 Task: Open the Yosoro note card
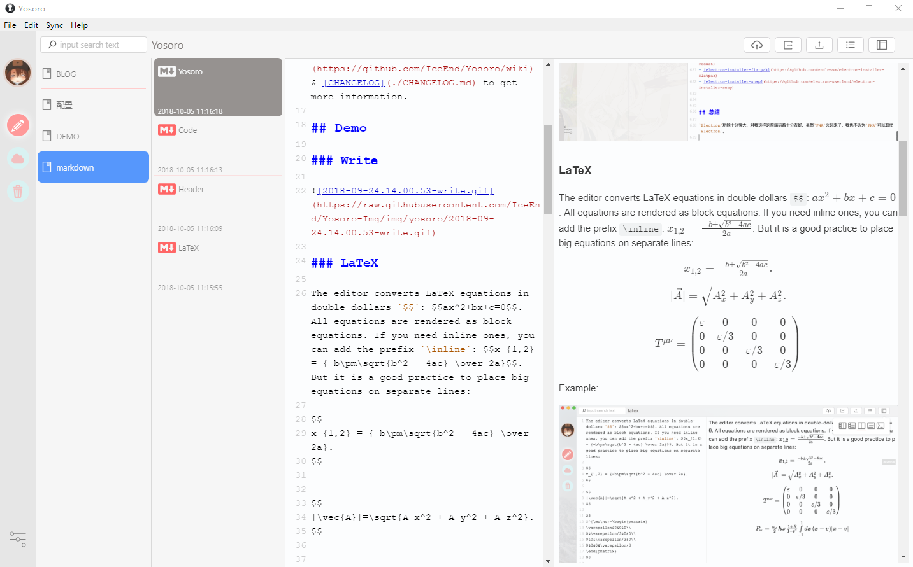pyautogui.click(x=219, y=87)
